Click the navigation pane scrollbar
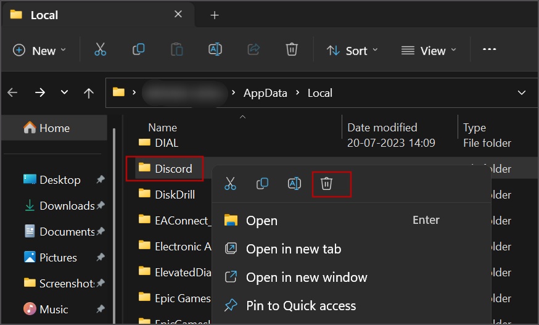Viewport: 539px width, 325px height. click(114, 225)
